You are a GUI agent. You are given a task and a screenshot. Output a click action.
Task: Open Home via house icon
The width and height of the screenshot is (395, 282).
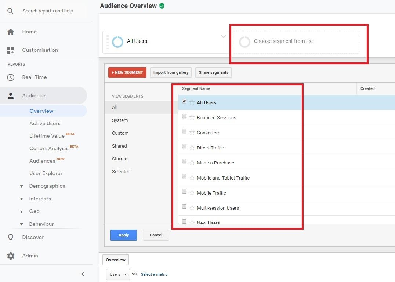pos(11,32)
